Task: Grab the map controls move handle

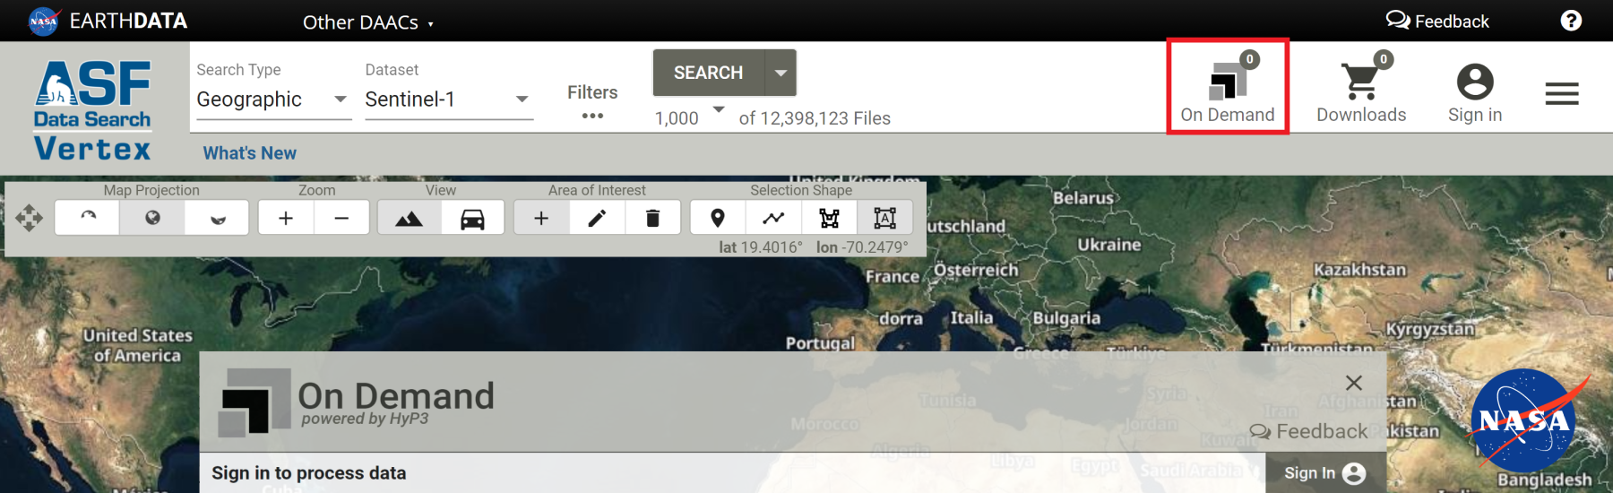Action: pos(29,218)
